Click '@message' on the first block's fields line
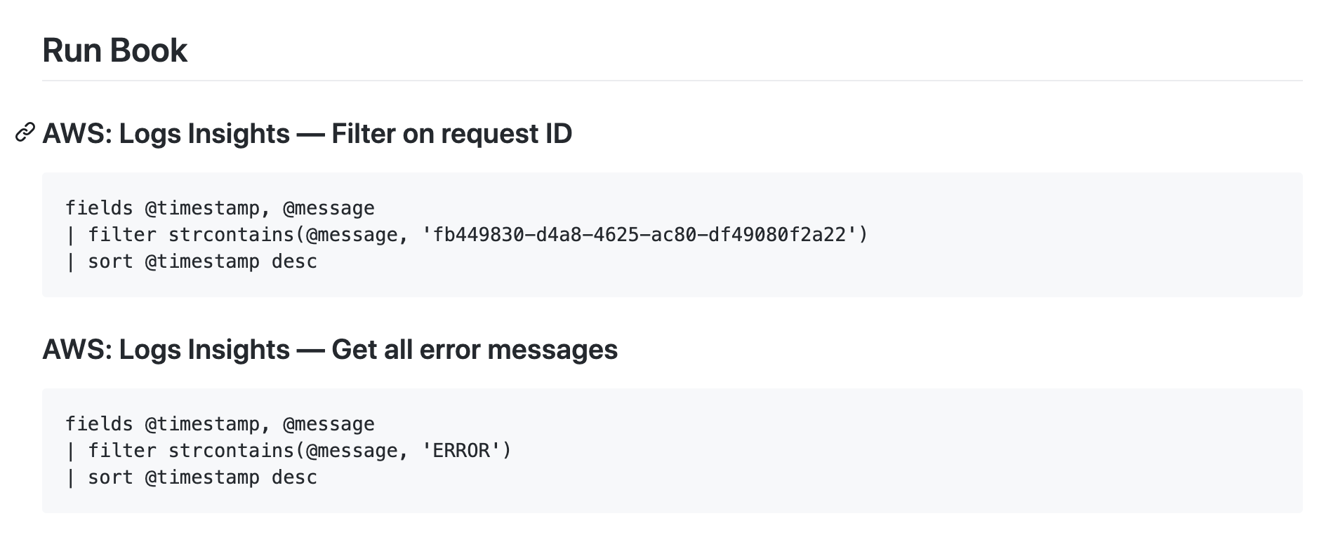The image size is (1338, 551). pos(329,208)
